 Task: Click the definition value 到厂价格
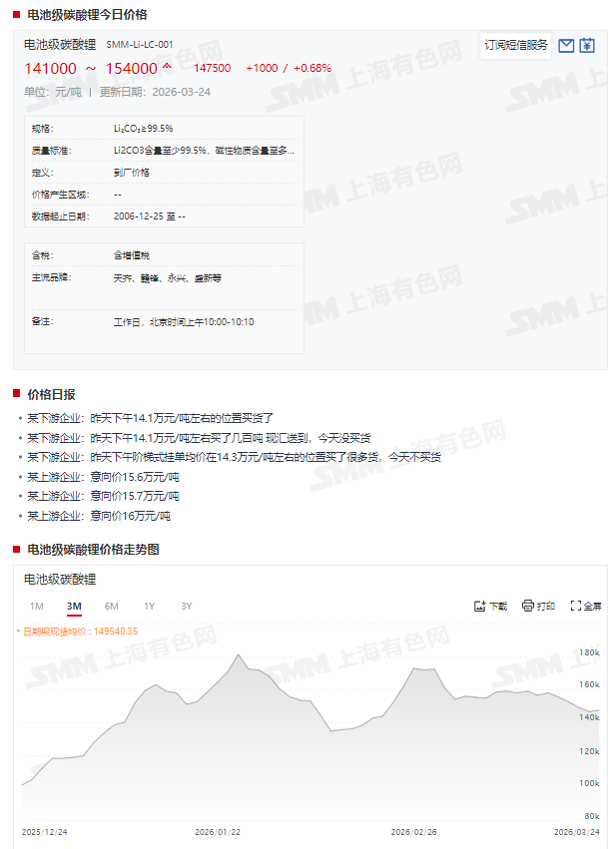pos(131,173)
